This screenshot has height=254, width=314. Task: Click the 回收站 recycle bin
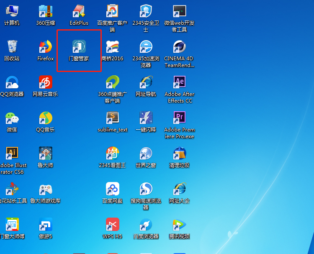[x=12, y=46]
